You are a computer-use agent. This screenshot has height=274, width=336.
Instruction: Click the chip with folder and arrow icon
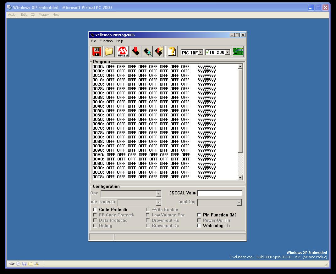coord(159,52)
